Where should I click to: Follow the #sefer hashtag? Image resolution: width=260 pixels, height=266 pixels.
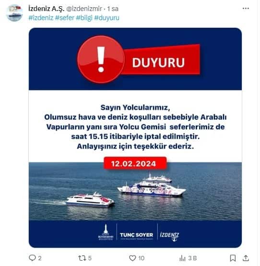tap(65, 18)
